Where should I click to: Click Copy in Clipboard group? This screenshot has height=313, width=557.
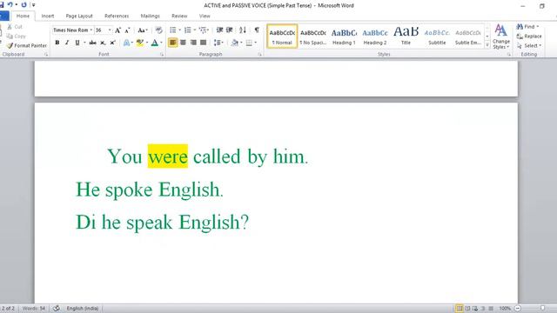17,36
